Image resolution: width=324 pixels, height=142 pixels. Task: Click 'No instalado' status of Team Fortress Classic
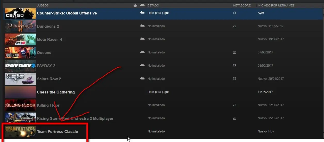(x=156, y=131)
